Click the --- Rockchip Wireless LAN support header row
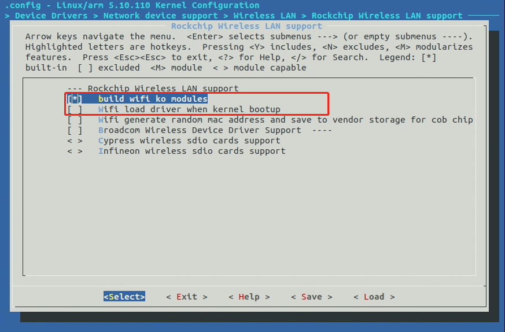 153,88
